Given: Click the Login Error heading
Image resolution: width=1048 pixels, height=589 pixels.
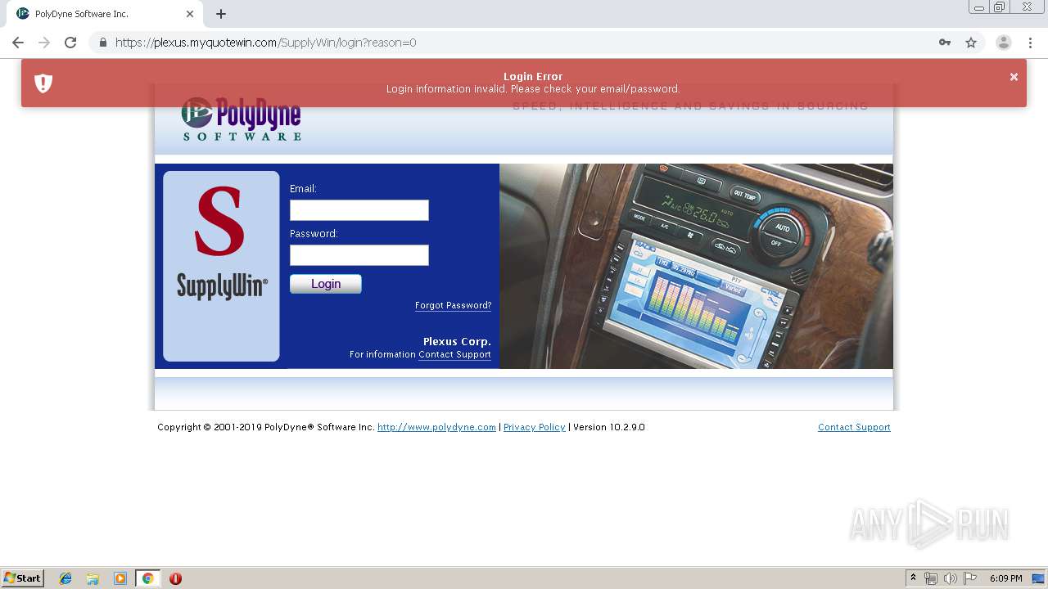Looking at the screenshot, I should 533,77.
